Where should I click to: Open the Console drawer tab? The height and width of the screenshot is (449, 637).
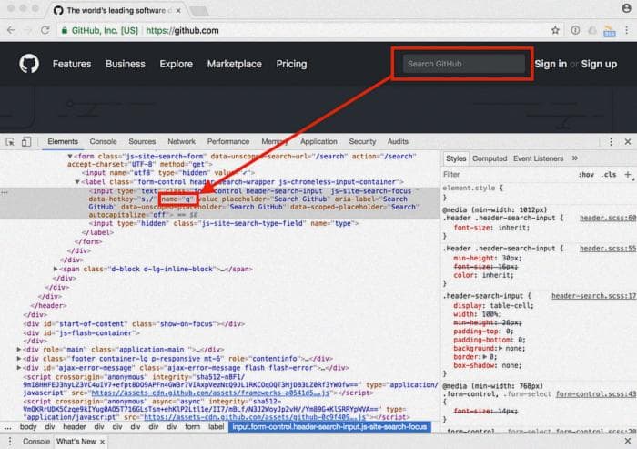36,442
